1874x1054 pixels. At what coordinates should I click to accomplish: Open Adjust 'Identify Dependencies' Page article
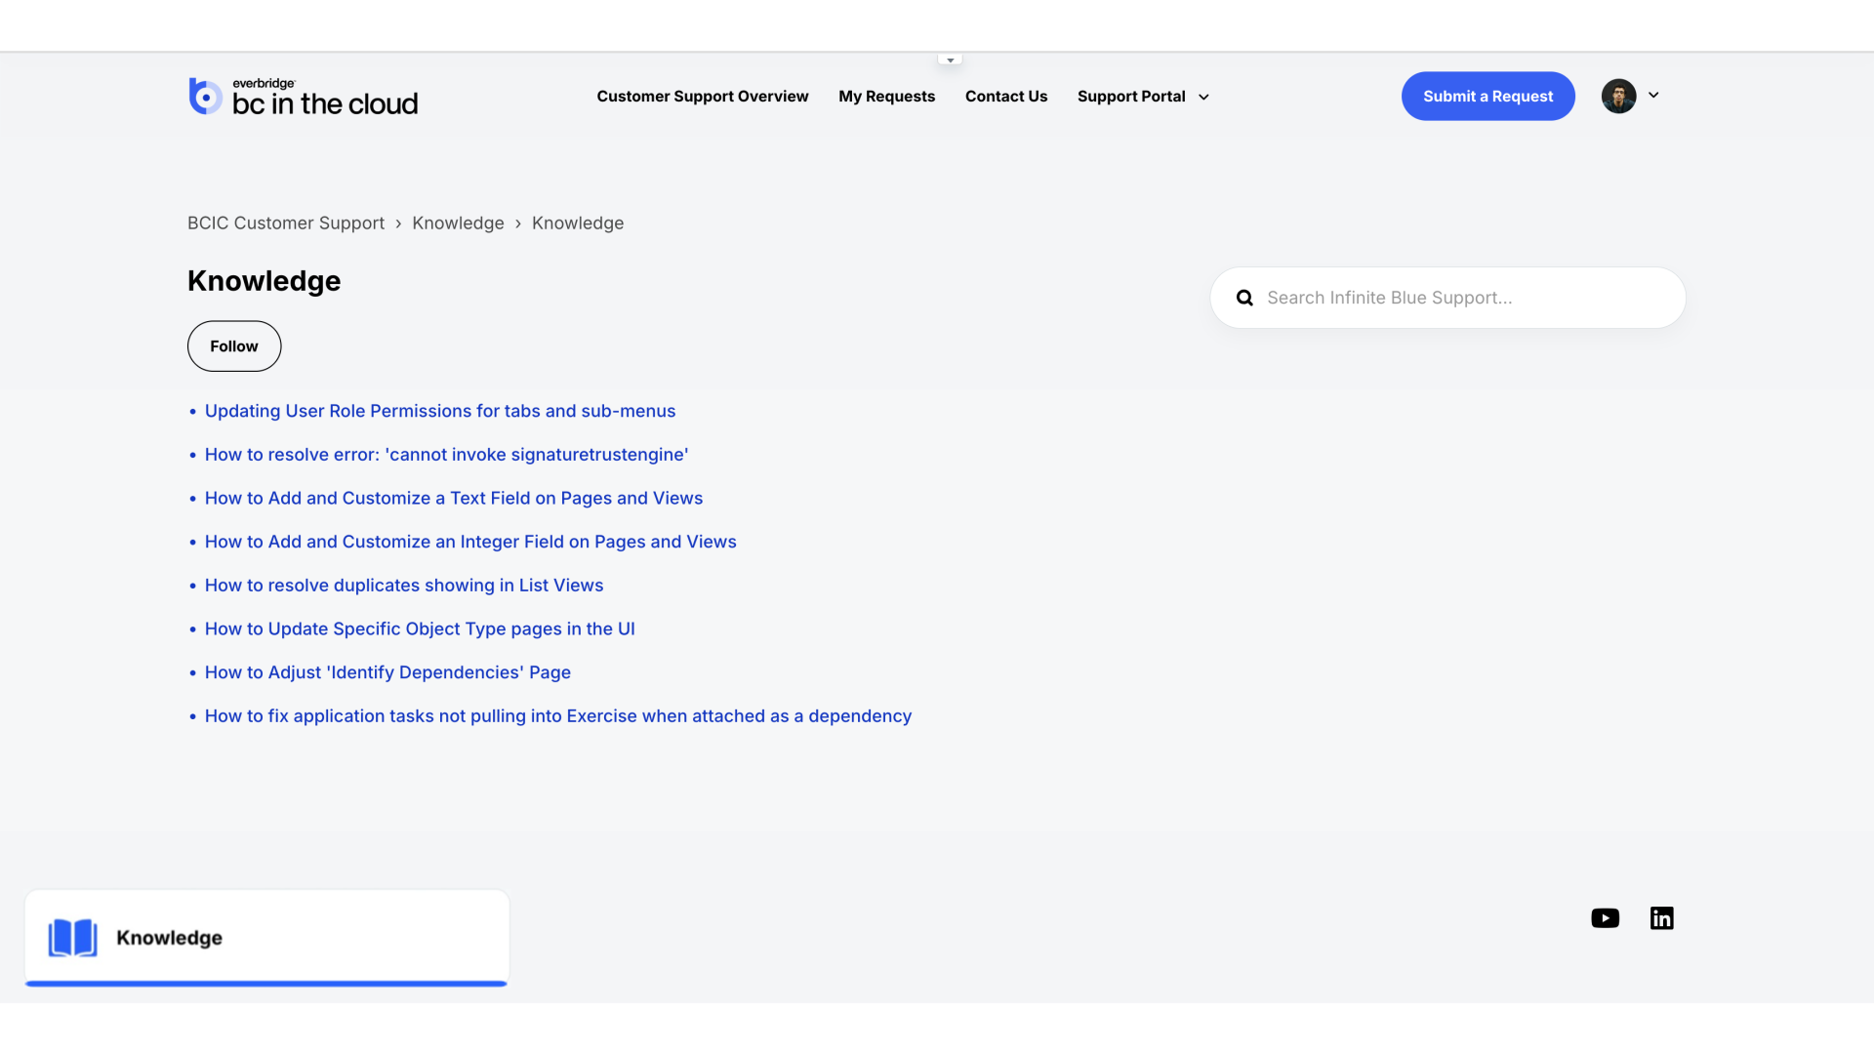tap(387, 672)
